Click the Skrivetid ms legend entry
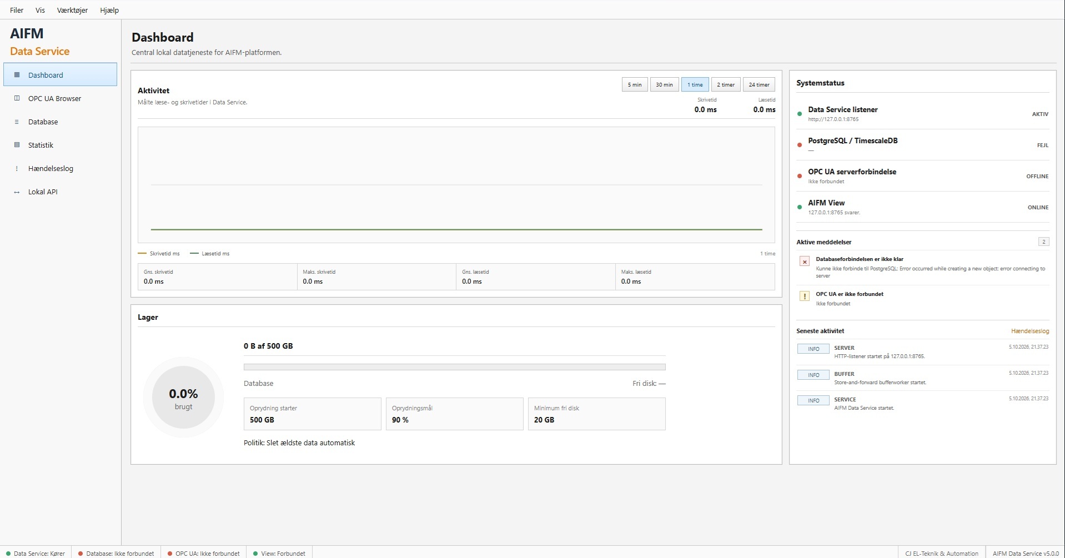Screen dimensions: 1065x558 pos(159,253)
